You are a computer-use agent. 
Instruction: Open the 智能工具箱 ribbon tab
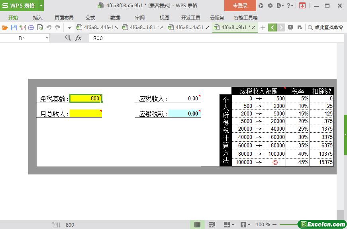click(x=246, y=18)
